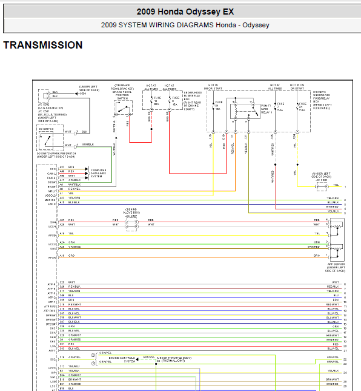Select the A18 BLU/BLK wire label
This screenshot has width=361, height=391.
click(x=70, y=202)
